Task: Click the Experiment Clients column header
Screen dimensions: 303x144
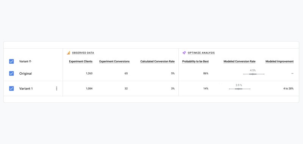Action: 81,61
